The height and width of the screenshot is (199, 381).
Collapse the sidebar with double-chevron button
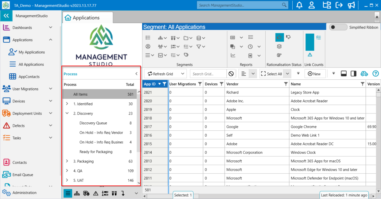point(6,16)
